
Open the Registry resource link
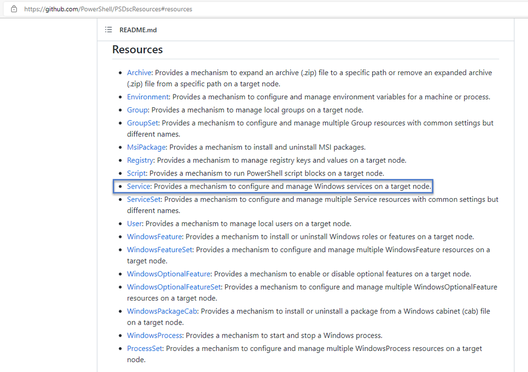coord(140,161)
